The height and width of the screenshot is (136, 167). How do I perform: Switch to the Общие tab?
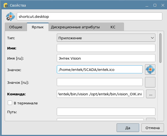tap(16, 27)
